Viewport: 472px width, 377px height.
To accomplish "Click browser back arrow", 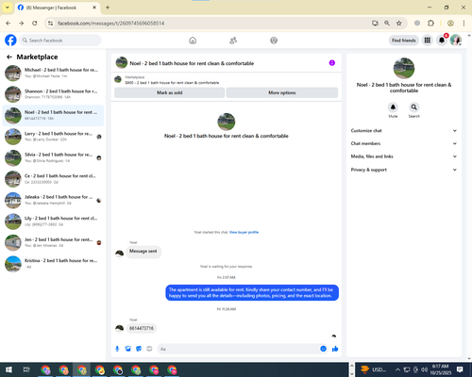I will coord(8,24).
